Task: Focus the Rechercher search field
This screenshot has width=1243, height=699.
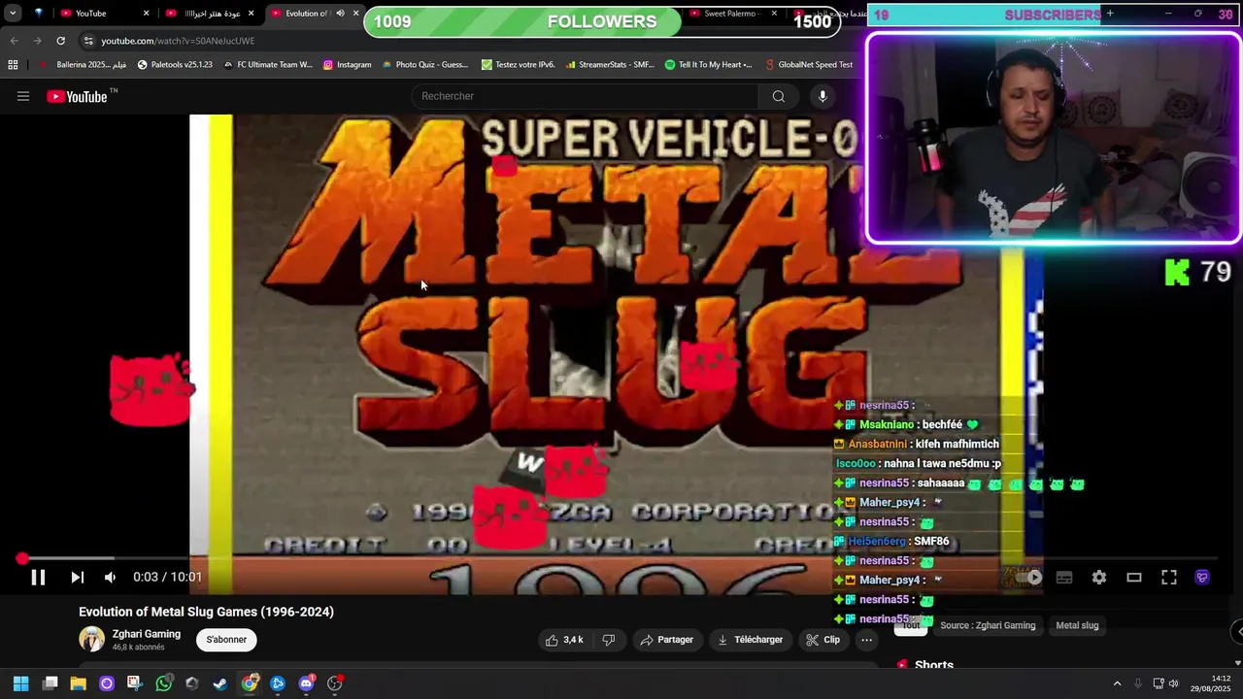Action: tap(587, 96)
